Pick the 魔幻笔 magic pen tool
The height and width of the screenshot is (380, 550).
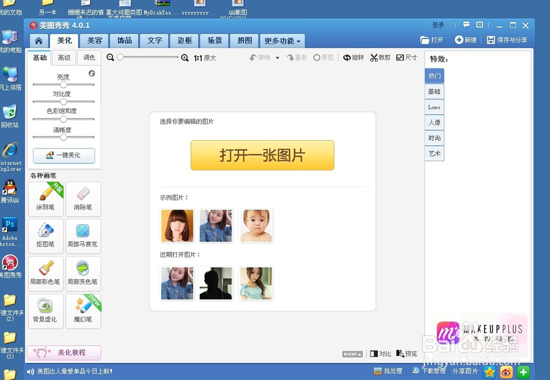(82, 311)
